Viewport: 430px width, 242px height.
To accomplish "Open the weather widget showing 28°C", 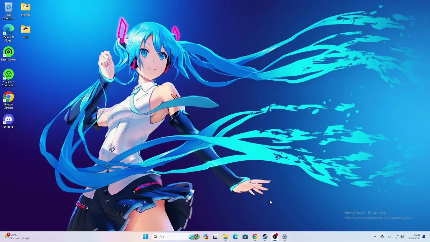I will [x=17, y=237].
